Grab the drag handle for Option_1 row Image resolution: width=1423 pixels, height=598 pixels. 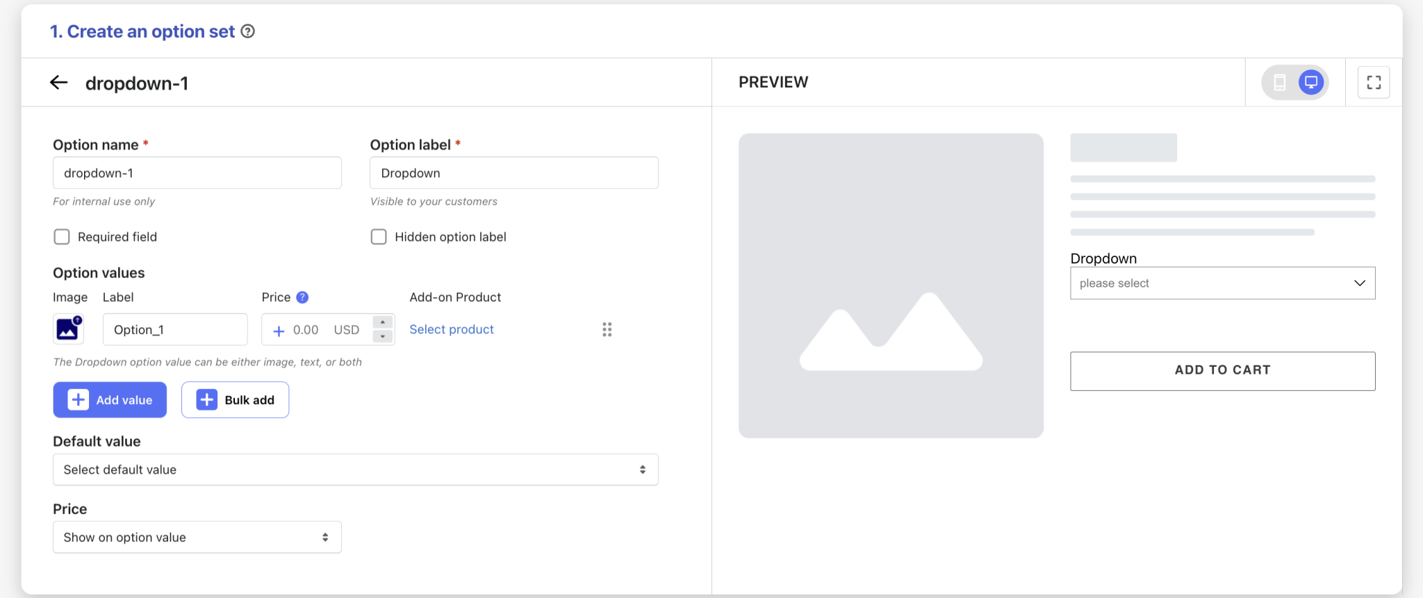point(607,329)
